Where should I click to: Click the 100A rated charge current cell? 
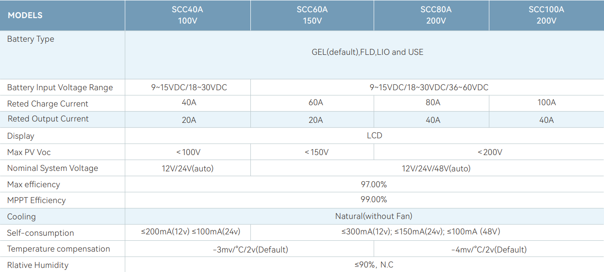click(546, 103)
